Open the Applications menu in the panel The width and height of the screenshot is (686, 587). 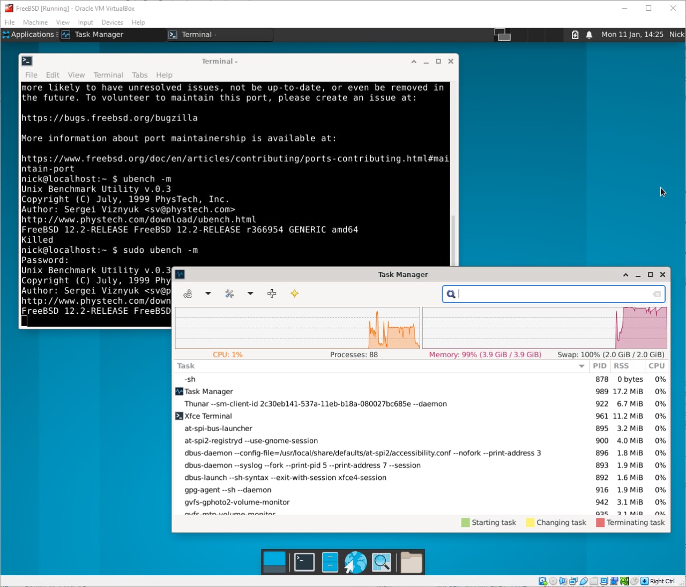point(28,34)
